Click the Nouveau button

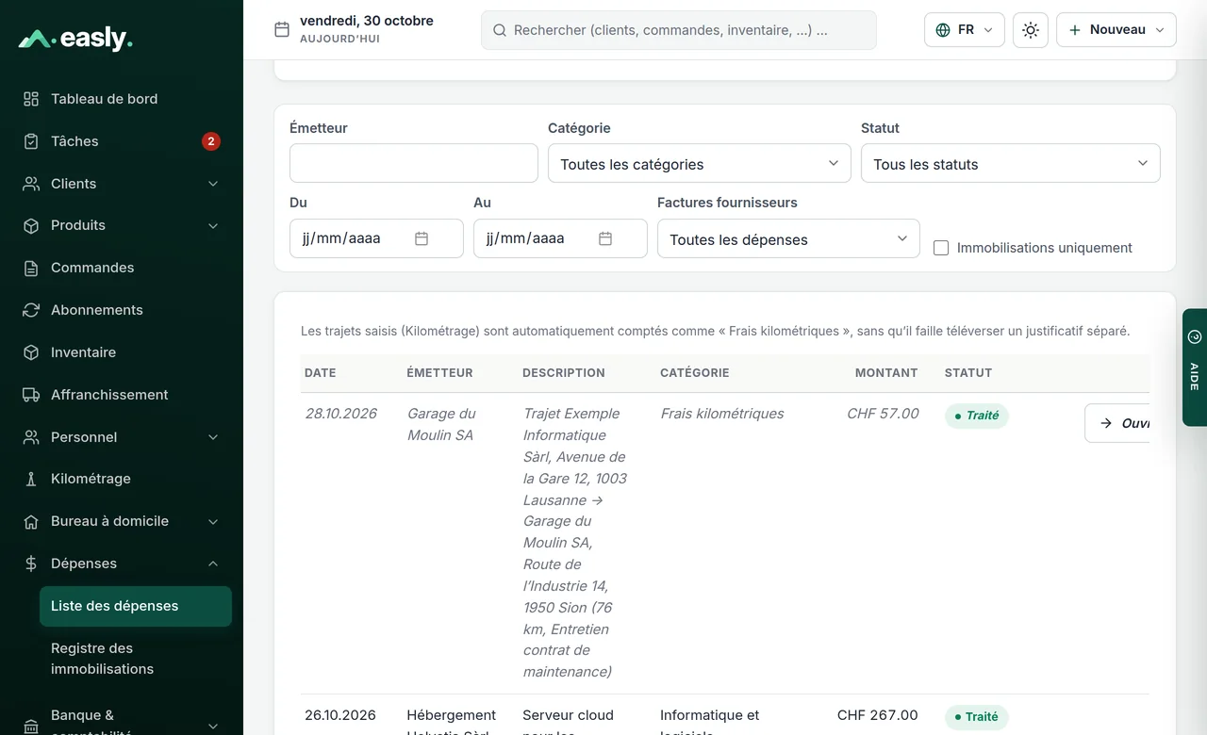point(1116,30)
